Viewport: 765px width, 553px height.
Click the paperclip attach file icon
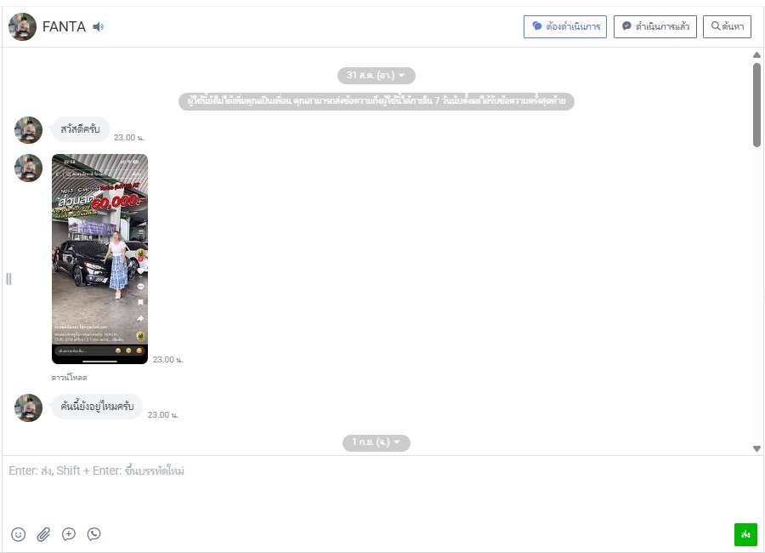click(x=43, y=534)
